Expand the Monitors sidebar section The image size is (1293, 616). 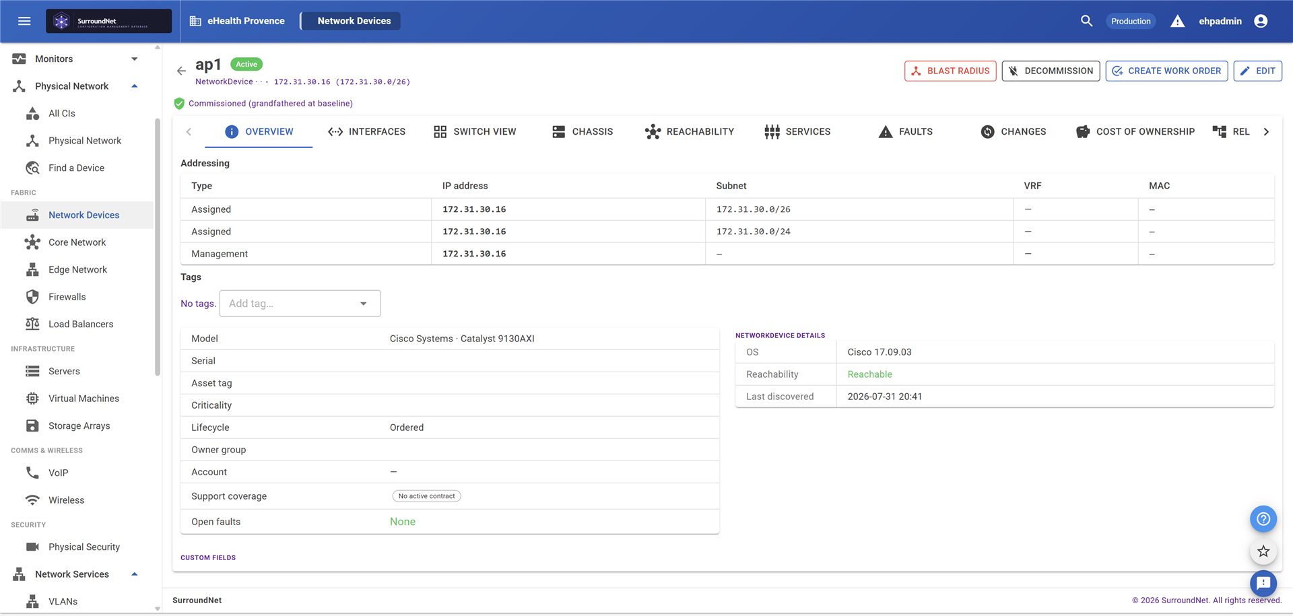click(x=77, y=59)
